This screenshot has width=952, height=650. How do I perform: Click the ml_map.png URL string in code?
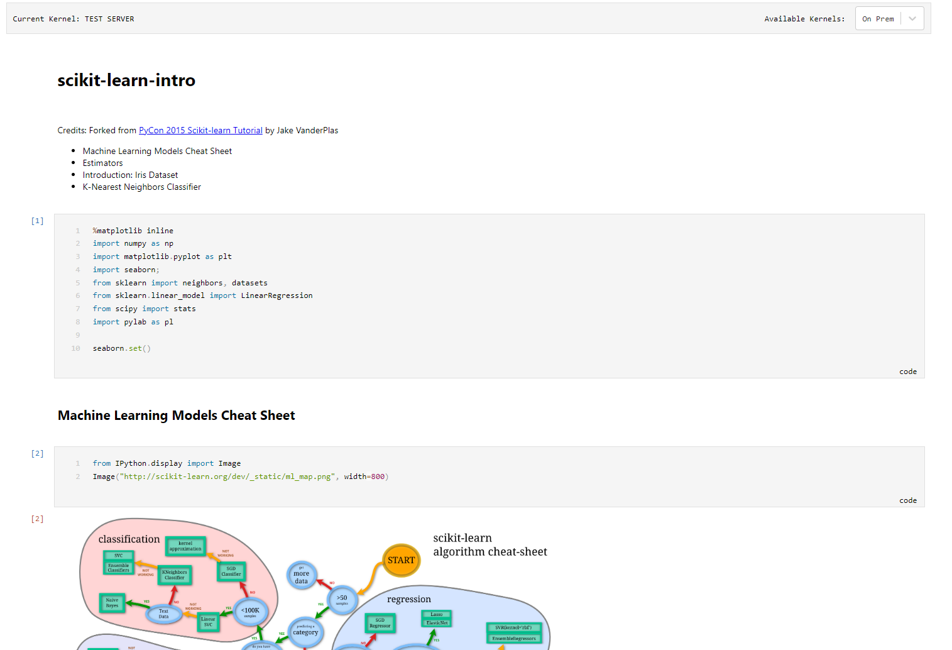227,476
